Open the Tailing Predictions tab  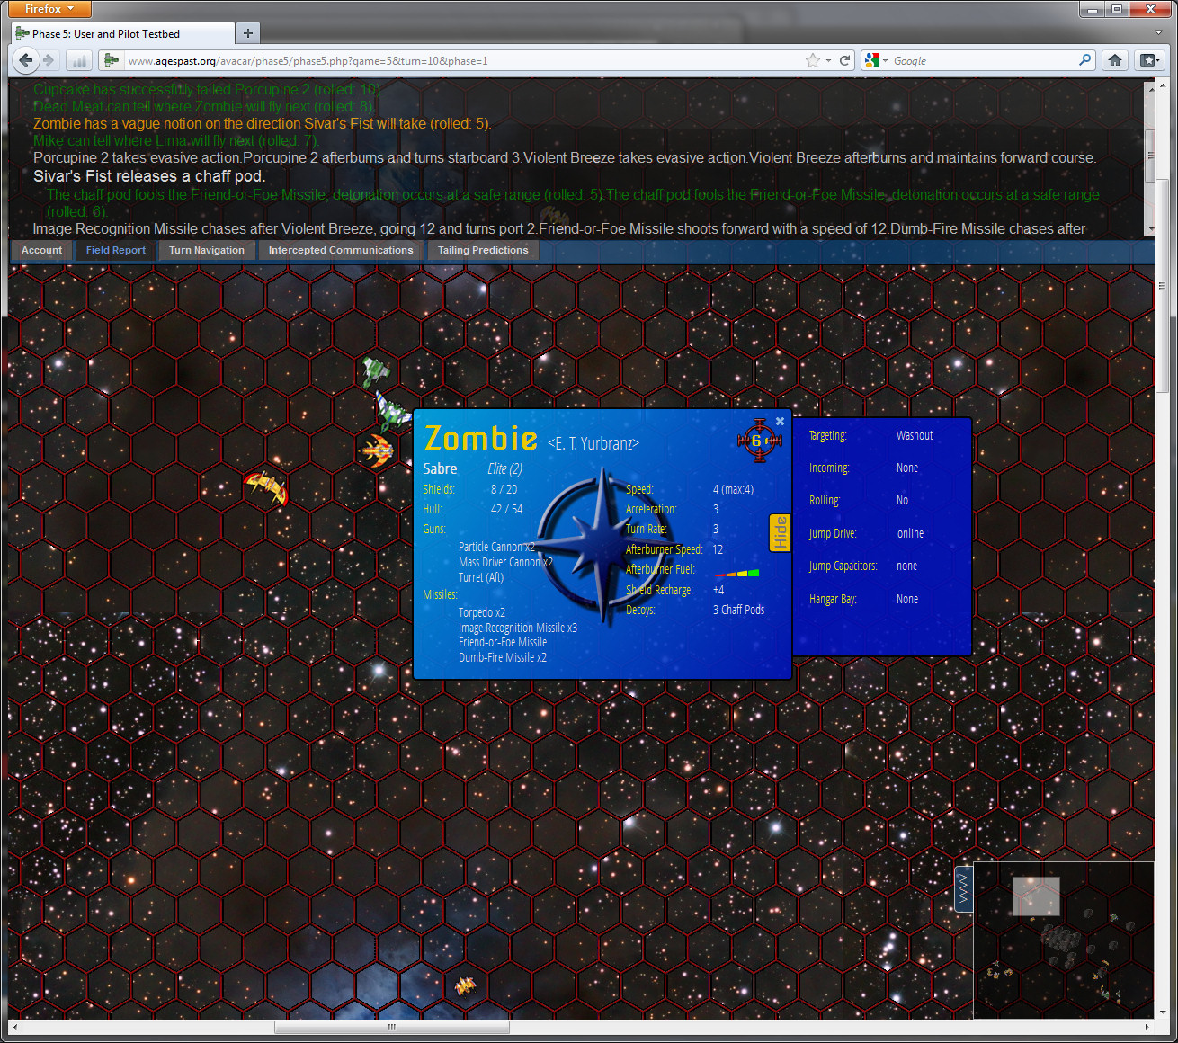point(483,250)
